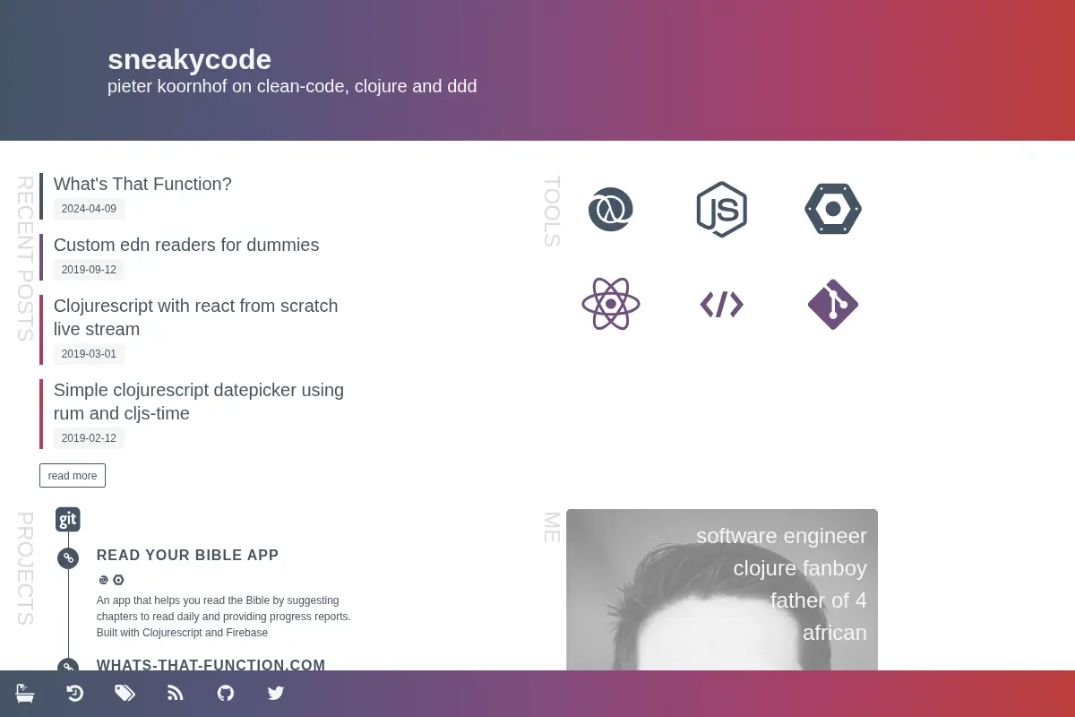The height and width of the screenshot is (717, 1075).
Task: Open the link icon for Read Your Bible App
Action: click(x=68, y=558)
